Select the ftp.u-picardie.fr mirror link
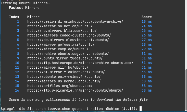The height and width of the screenshot is (112, 187). (75, 90)
